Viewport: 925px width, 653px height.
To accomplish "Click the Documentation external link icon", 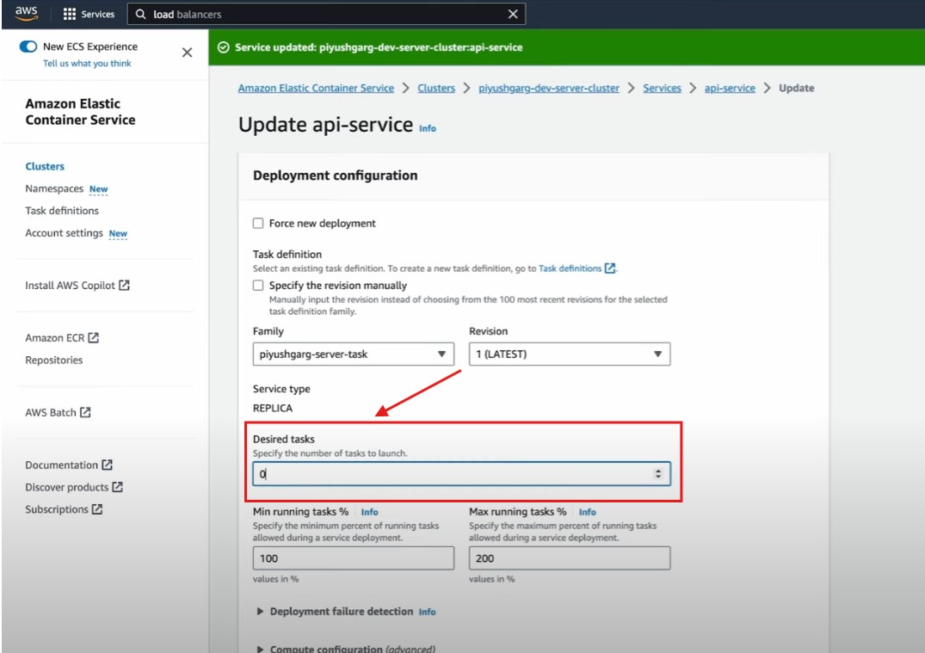I will click(107, 465).
